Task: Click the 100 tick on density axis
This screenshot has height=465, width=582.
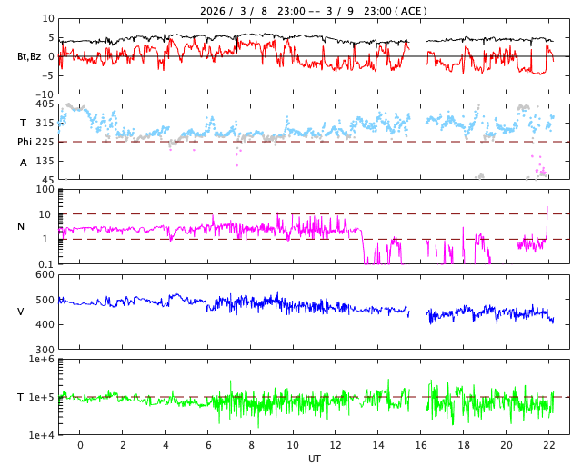Action: coord(45,190)
